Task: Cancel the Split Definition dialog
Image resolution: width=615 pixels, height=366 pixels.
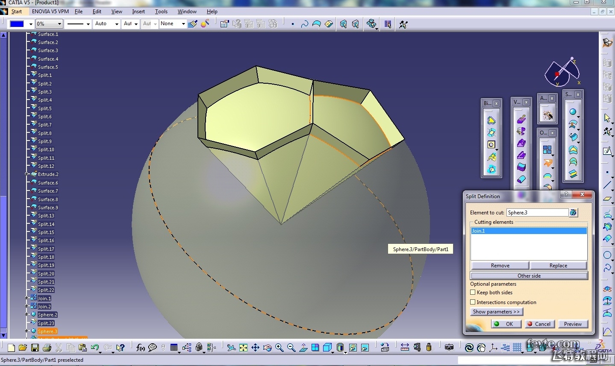Action: [x=539, y=324]
